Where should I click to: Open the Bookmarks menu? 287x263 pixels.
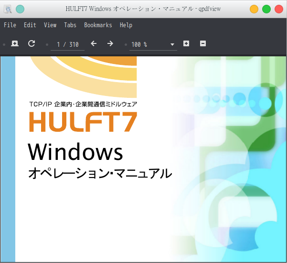click(98, 25)
